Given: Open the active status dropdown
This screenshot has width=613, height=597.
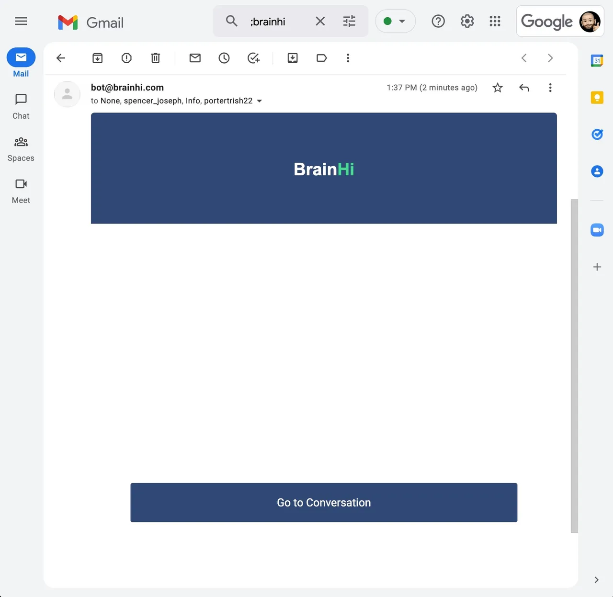Looking at the screenshot, I should pyautogui.click(x=395, y=21).
